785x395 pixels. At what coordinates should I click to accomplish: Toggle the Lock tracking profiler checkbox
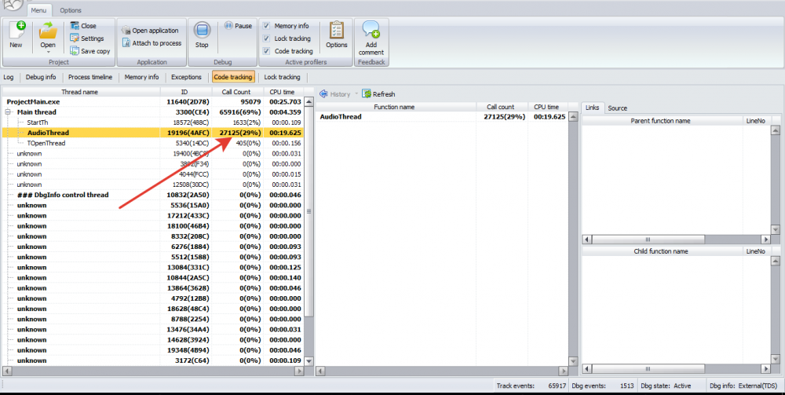pyautogui.click(x=267, y=38)
